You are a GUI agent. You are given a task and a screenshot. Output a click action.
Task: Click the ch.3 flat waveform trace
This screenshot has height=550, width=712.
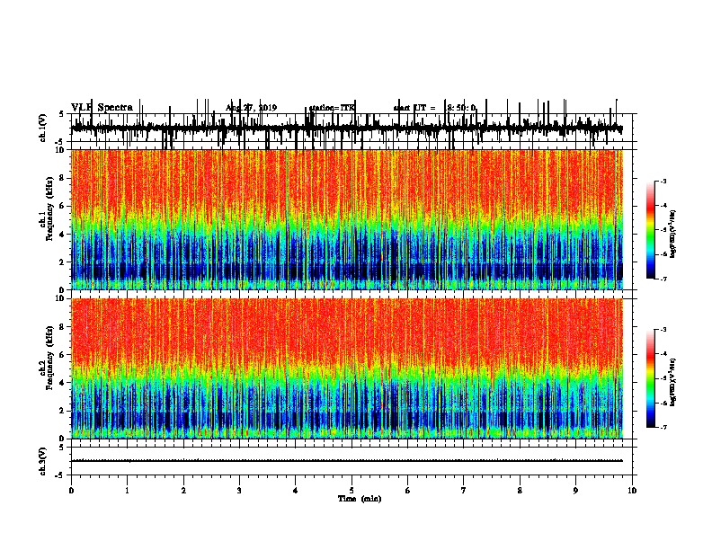[x=347, y=461]
